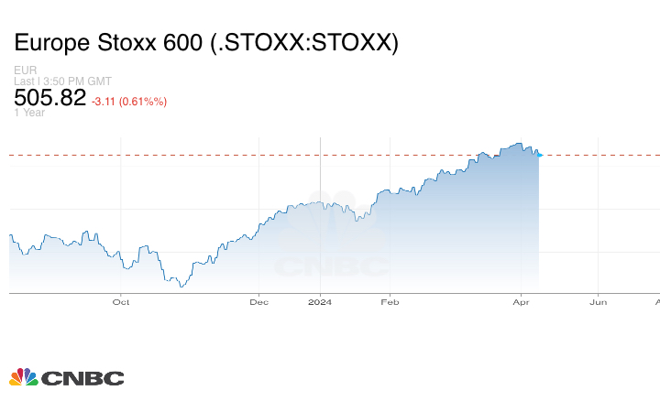Image resolution: width=660 pixels, height=412 pixels.
Task: Click the blue shaded area under the line
Action: [440, 238]
